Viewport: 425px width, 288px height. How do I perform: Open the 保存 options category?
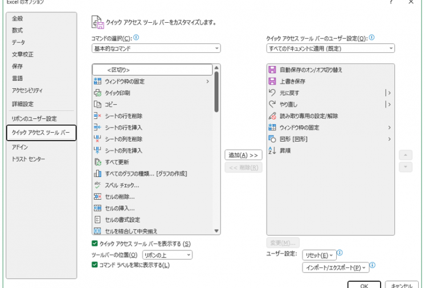pyautogui.click(x=17, y=66)
